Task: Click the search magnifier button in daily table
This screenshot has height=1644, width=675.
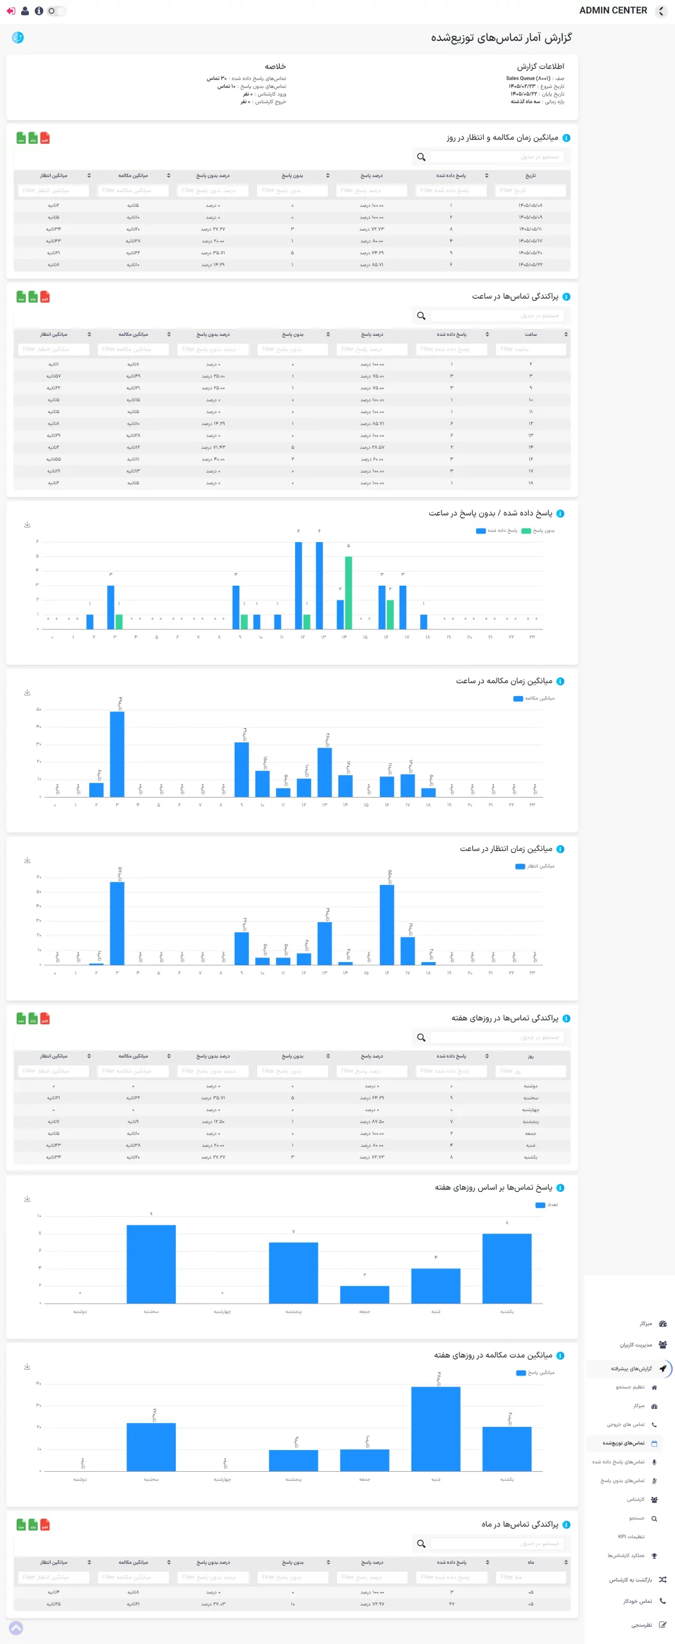Action: tap(421, 157)
